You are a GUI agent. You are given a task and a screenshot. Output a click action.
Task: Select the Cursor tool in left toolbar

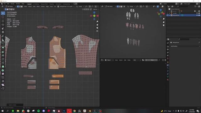pyautogui.click(x=3, y=17)
